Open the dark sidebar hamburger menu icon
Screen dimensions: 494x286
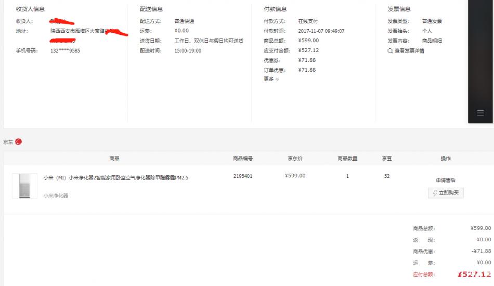(480, 113)
